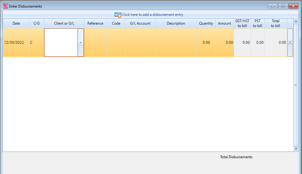Select the Amount cell showing 0.00
The height and width of the screenshot is (174, 302).
[225, 43]
